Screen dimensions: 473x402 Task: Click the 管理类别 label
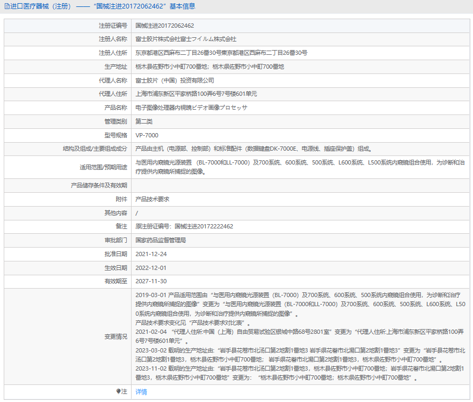pyautogui.click(x=116, y=121)
